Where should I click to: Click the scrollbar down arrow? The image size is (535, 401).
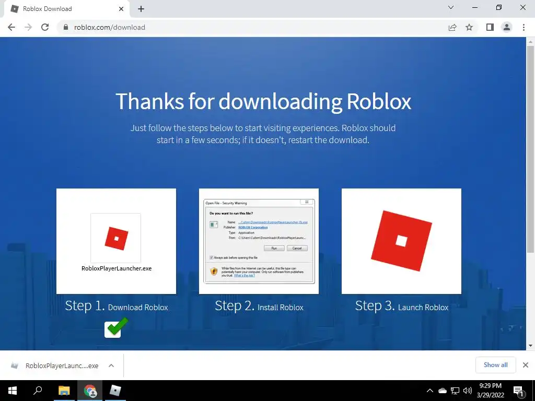(x=530, y=346)
